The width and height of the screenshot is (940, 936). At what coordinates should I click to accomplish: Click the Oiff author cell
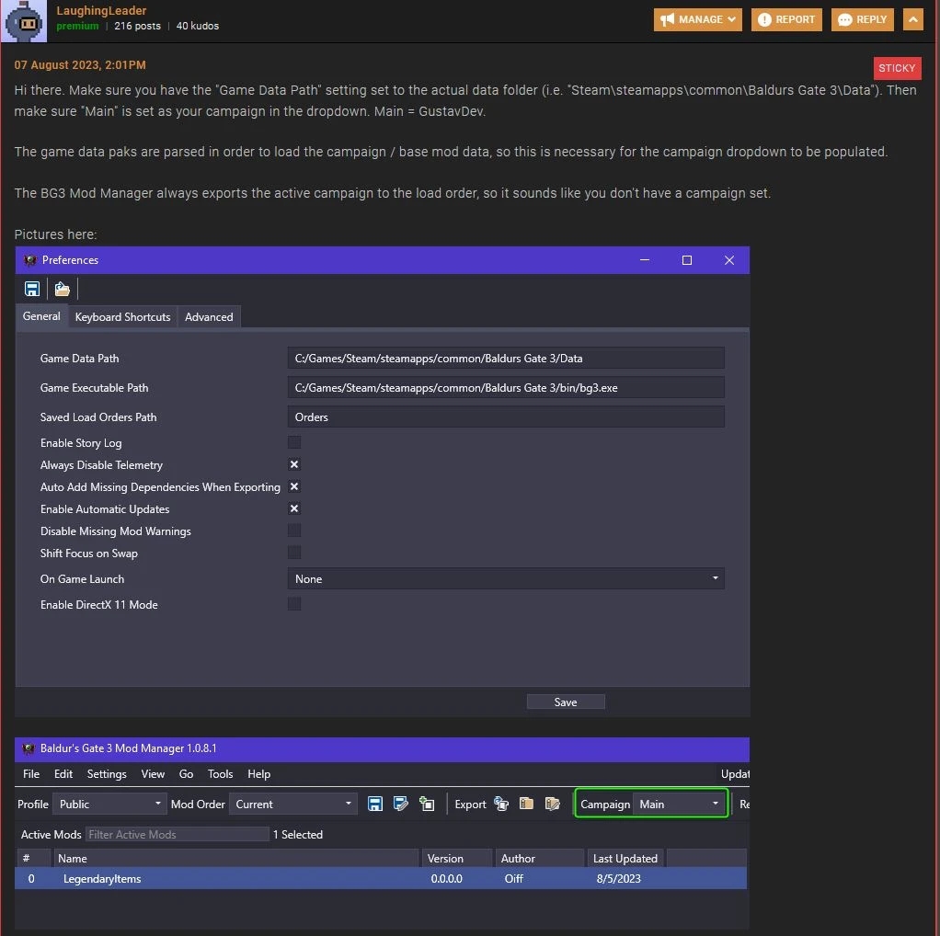(x=514, y=878)
